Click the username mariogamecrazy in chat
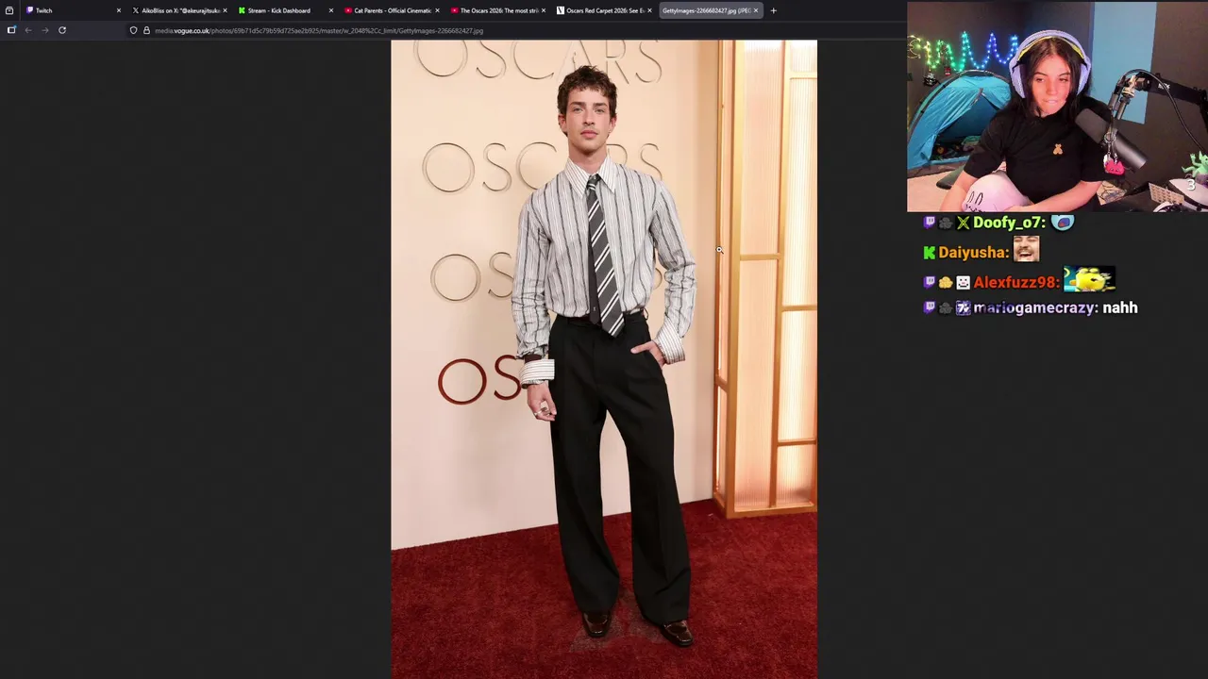1208x679 pixels. coord(1033,307)
